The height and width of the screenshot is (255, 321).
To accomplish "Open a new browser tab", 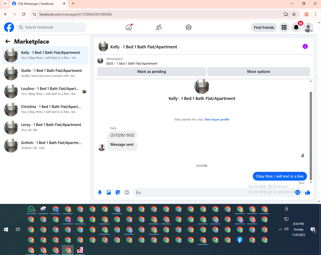I will 73,4.
